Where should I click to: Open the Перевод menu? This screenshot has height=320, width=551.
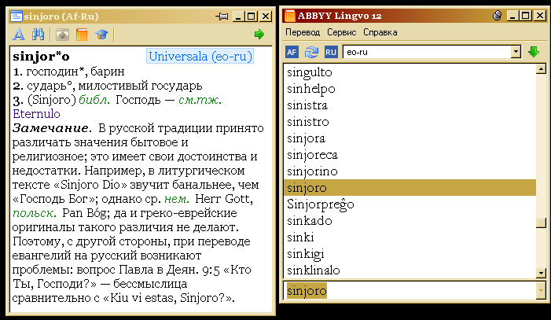click(x=303, y=32)
